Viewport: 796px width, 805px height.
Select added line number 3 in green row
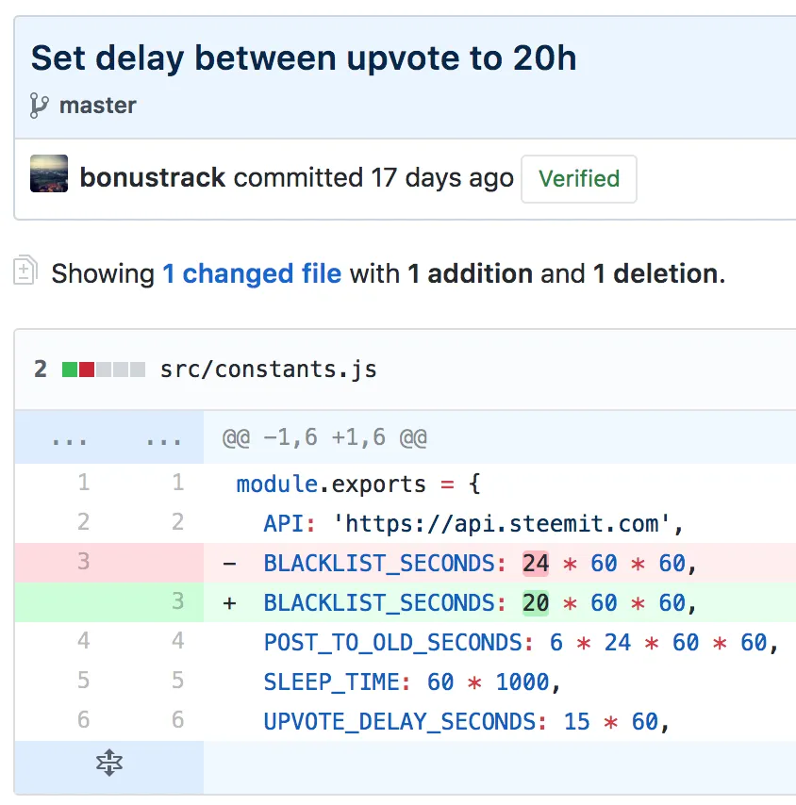pos(177,601)
